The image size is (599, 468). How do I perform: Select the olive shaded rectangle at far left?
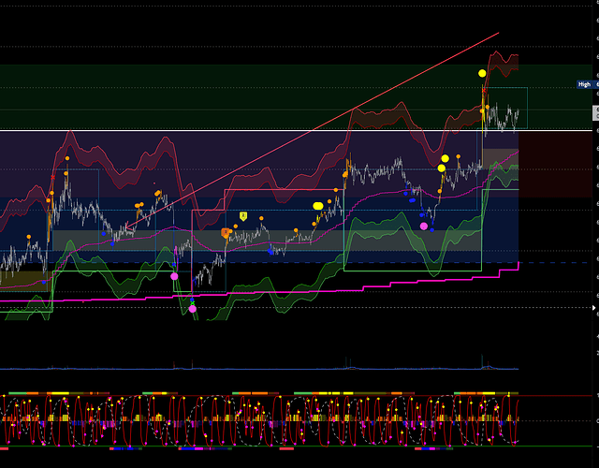[21, 279]
